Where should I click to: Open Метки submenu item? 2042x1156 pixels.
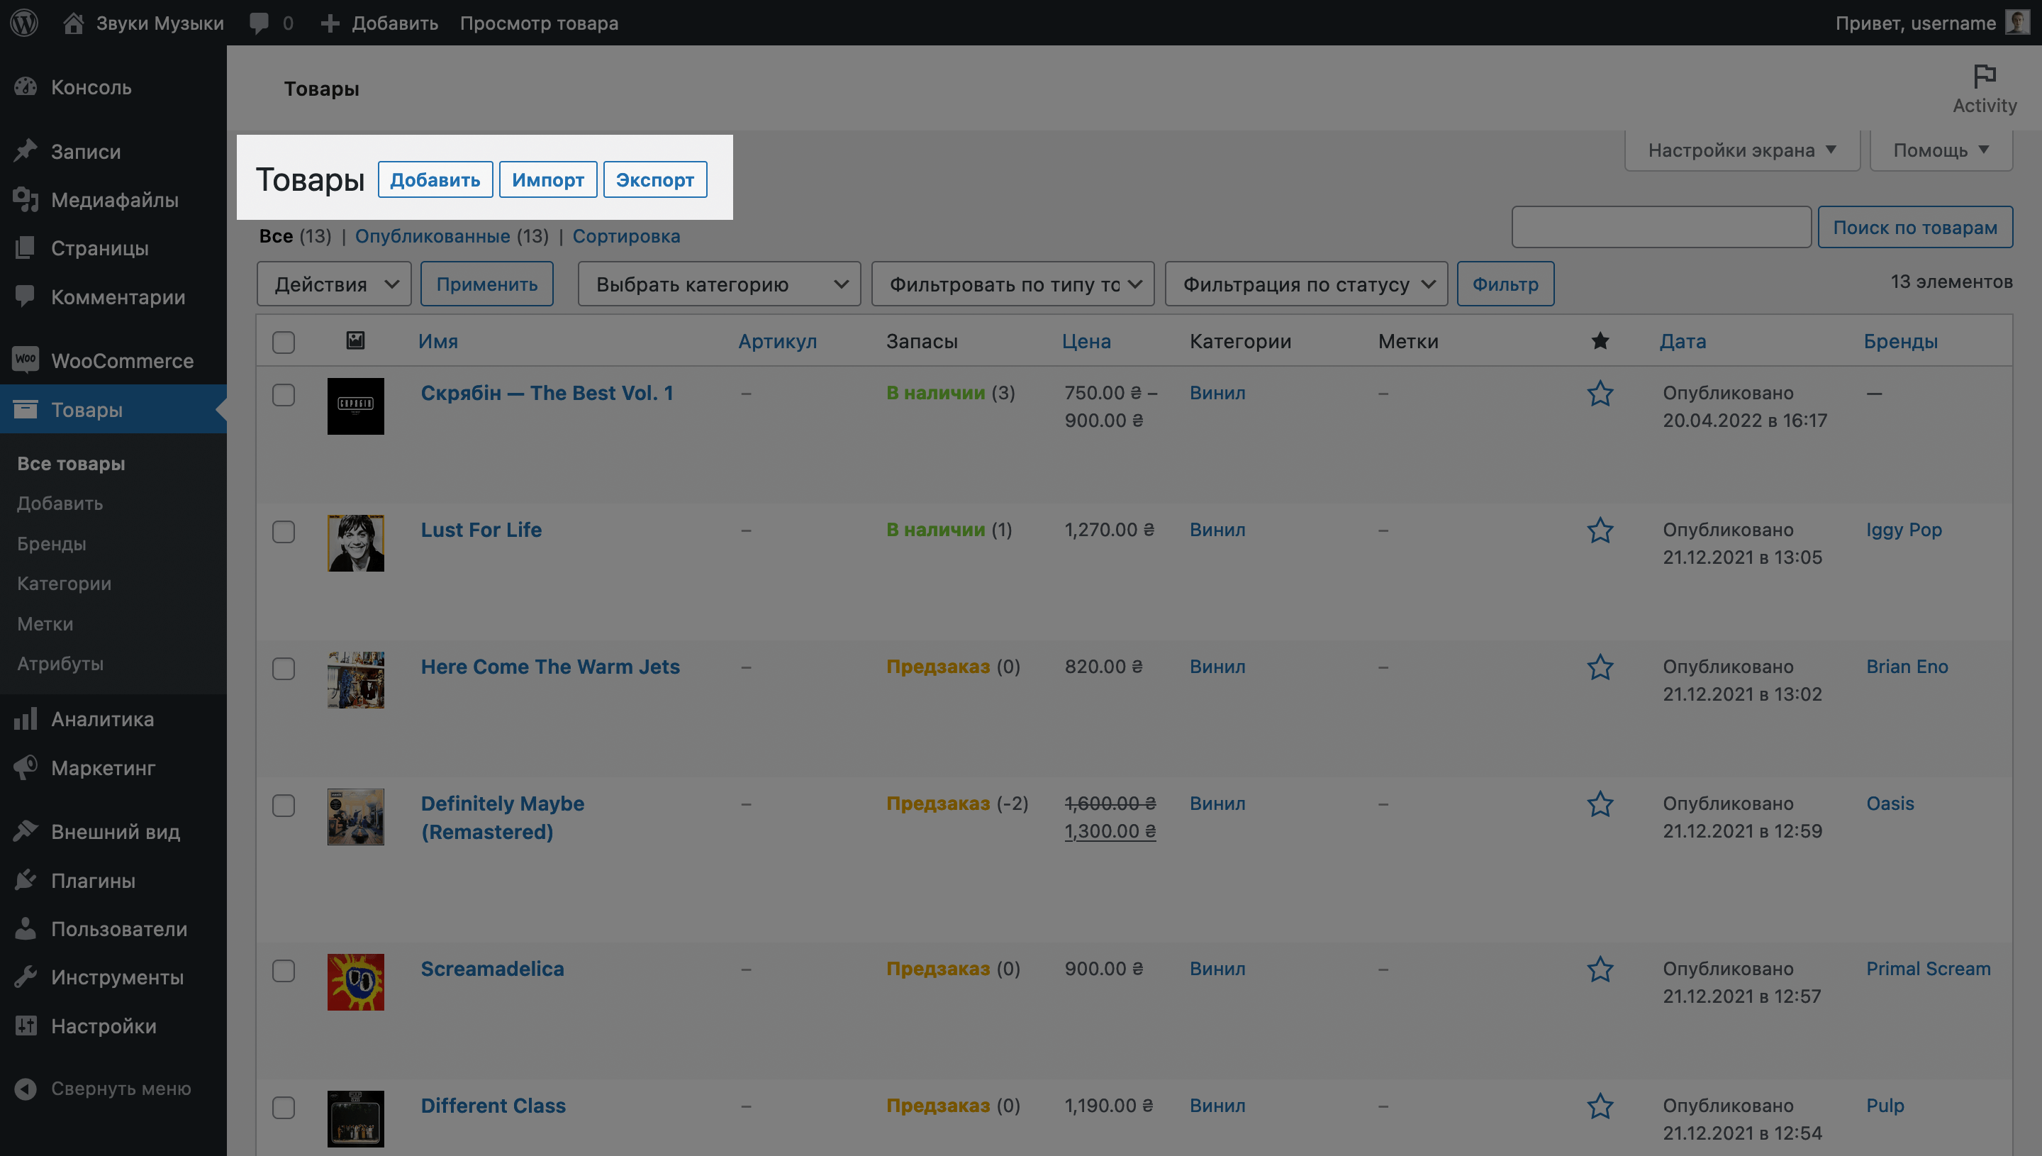45,624
